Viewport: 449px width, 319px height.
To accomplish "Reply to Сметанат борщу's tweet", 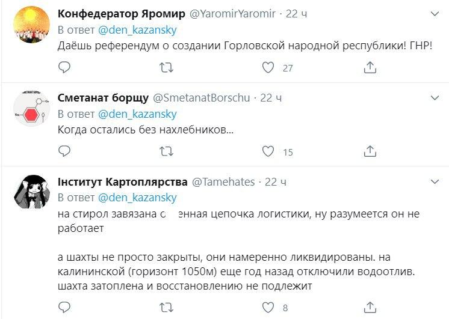I will coord(64,151).
